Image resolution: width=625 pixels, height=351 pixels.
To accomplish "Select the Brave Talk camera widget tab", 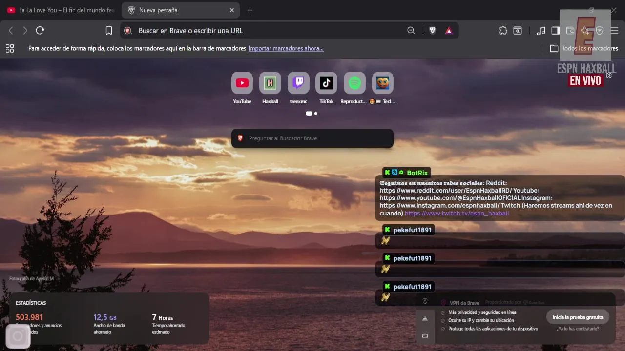I will coord(425,336).
